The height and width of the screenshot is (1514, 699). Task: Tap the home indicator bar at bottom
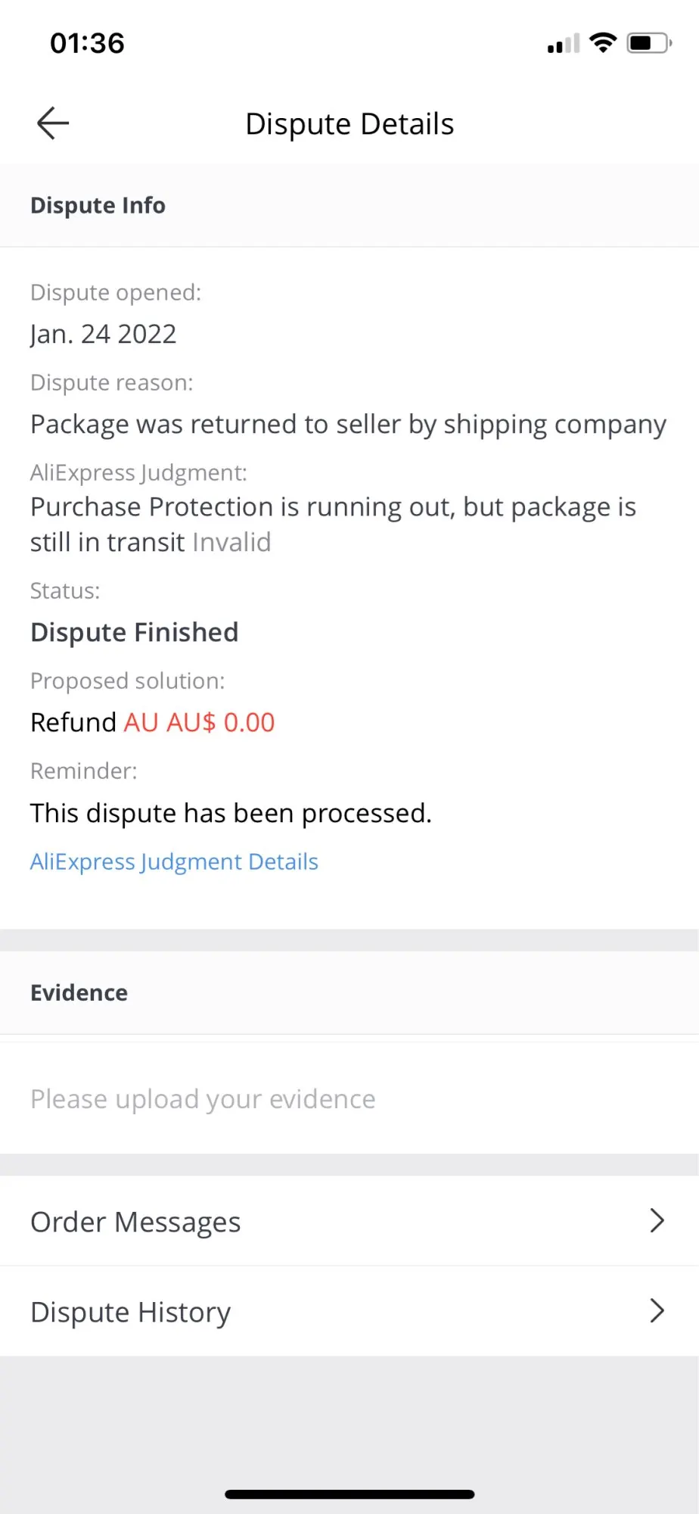(349, 1494)
